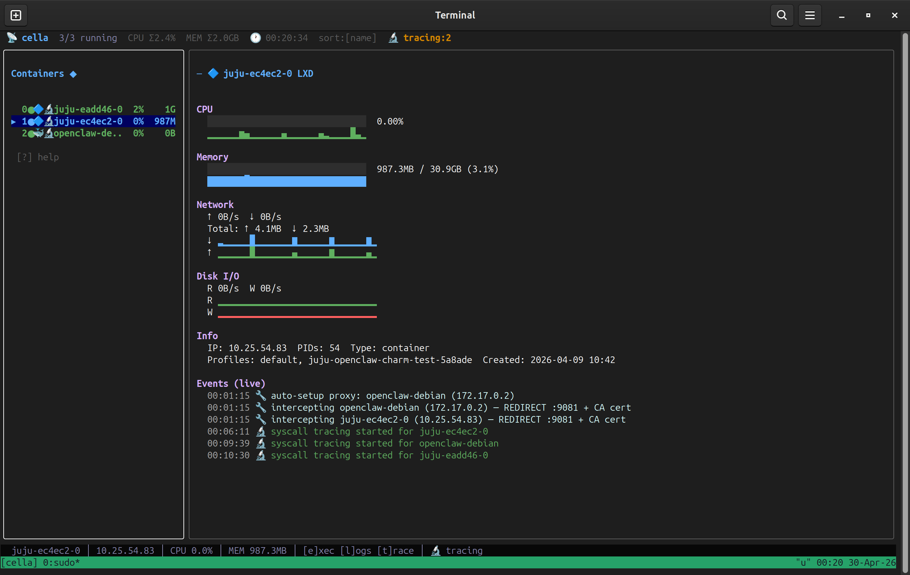Screen dimensions: 910x575
Task: Open a new terminal tab
Action: pos(16,15)
